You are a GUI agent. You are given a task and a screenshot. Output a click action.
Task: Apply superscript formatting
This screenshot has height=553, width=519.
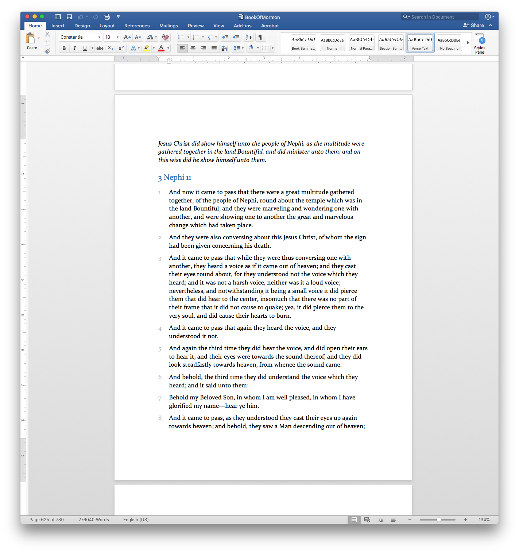coord(121,48)
